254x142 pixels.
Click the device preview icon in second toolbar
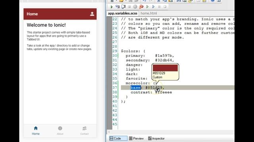click(123, 7)
